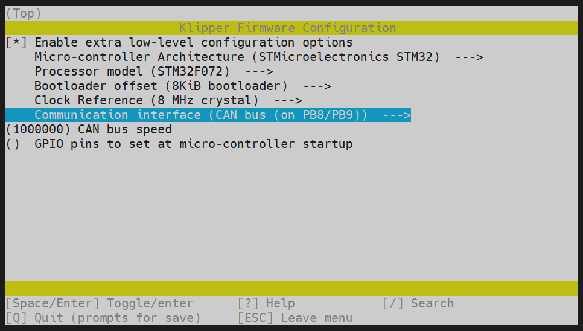This screenshot has width=583, height=331.
Task: Expand Communication interface submenu arrow
Action: (x=397, y=115)
